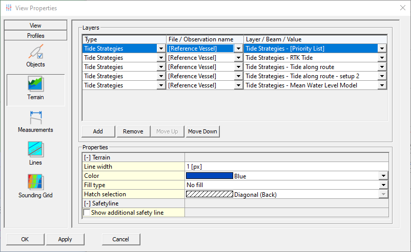Screen dimensions: 411x252
Task: Select the Sounding Grid icon
Action: (x=35, y=183)
